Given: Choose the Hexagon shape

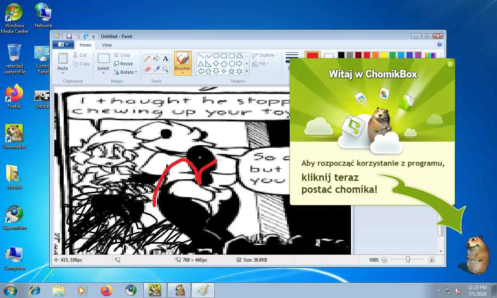Looking at the screenshot, I should tap(232, 63).
